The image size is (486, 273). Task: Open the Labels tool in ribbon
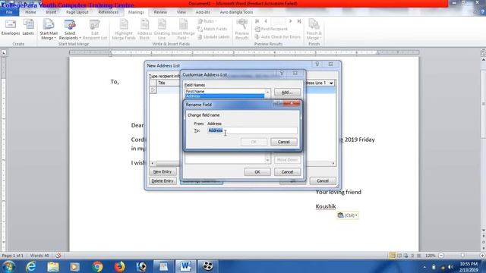28,27
